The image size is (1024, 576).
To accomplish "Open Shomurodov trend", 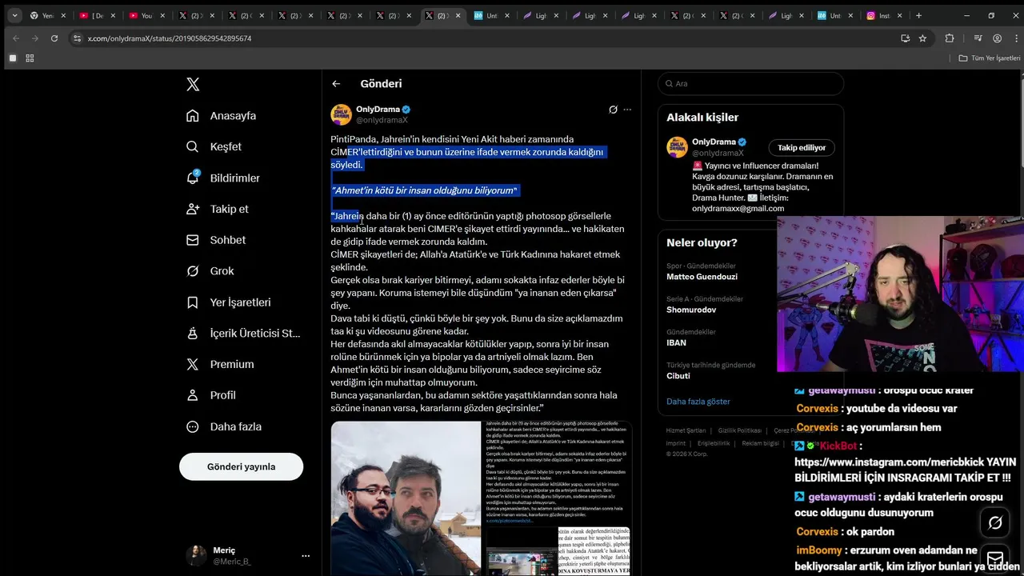I will 691,310.
